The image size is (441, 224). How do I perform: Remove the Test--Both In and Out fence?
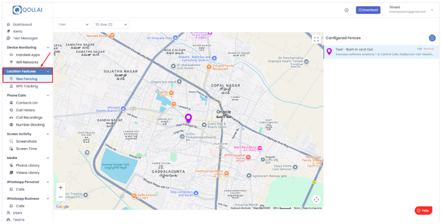pyautogui.click(x=429, y=49)
